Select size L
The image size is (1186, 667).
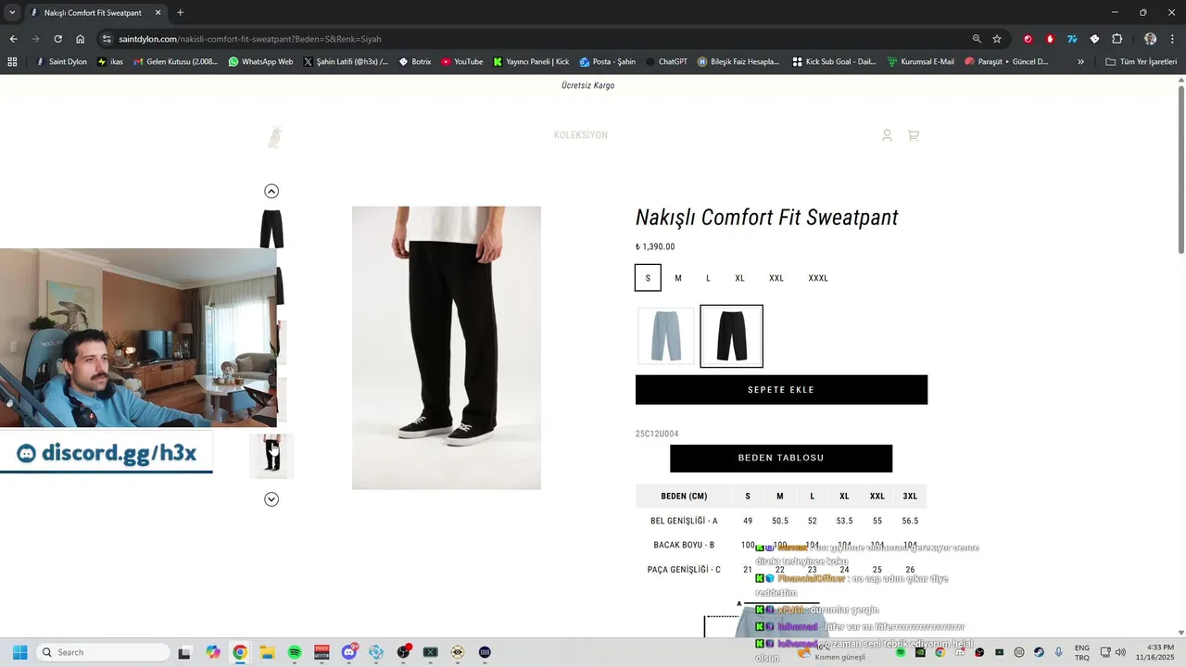click(x=708, y=278)
